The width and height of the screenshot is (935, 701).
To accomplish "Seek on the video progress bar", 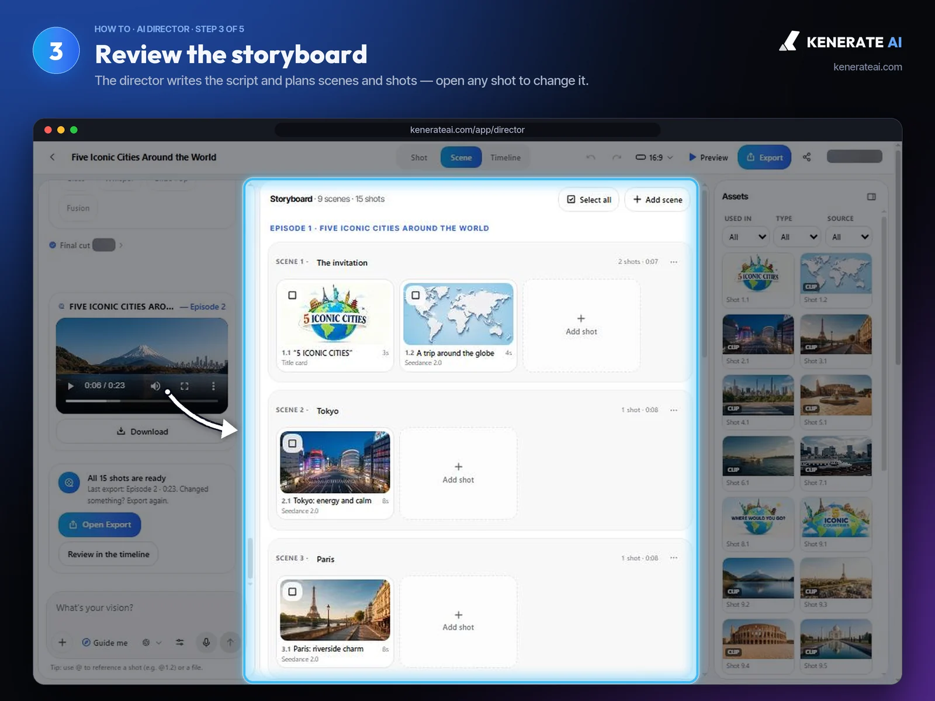I will [142, 401].
